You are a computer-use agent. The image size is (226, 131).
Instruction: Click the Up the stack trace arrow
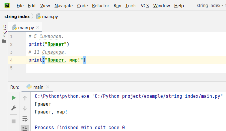[x=25, y=98]
